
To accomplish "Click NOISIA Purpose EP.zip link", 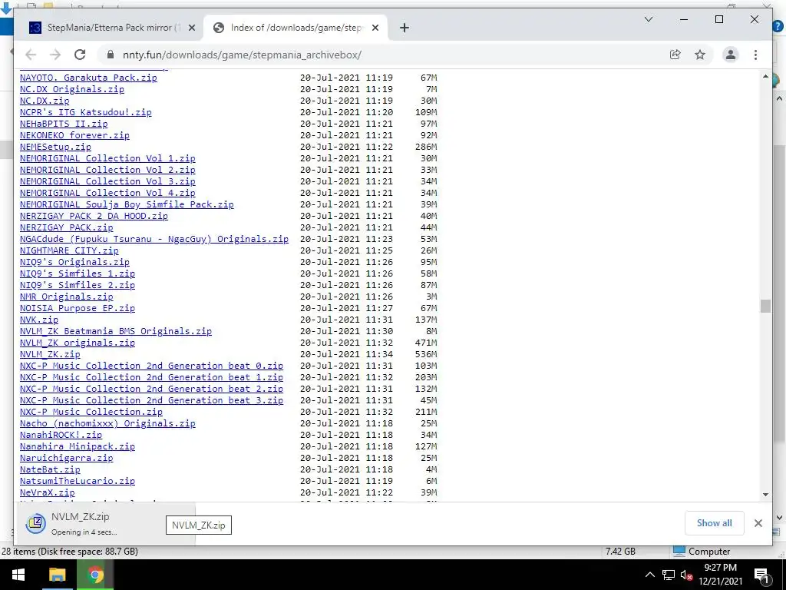I will coord(78,309).
